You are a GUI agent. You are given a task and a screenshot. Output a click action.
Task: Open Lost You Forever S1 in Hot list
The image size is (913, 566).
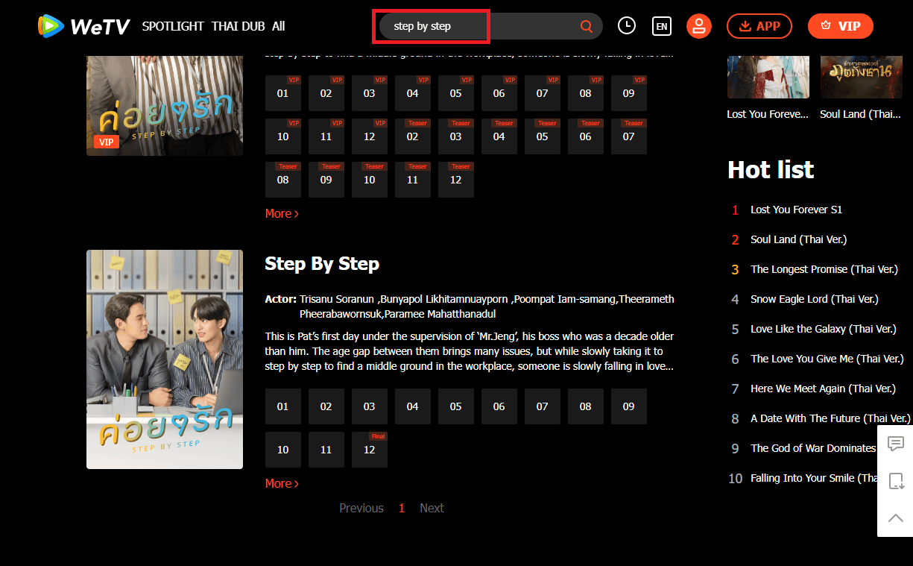click(796, 210)
